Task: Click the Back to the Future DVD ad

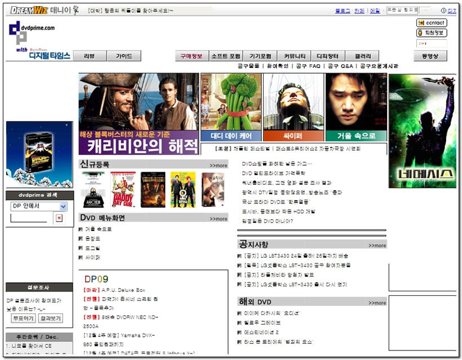Action: pos(39,155)
